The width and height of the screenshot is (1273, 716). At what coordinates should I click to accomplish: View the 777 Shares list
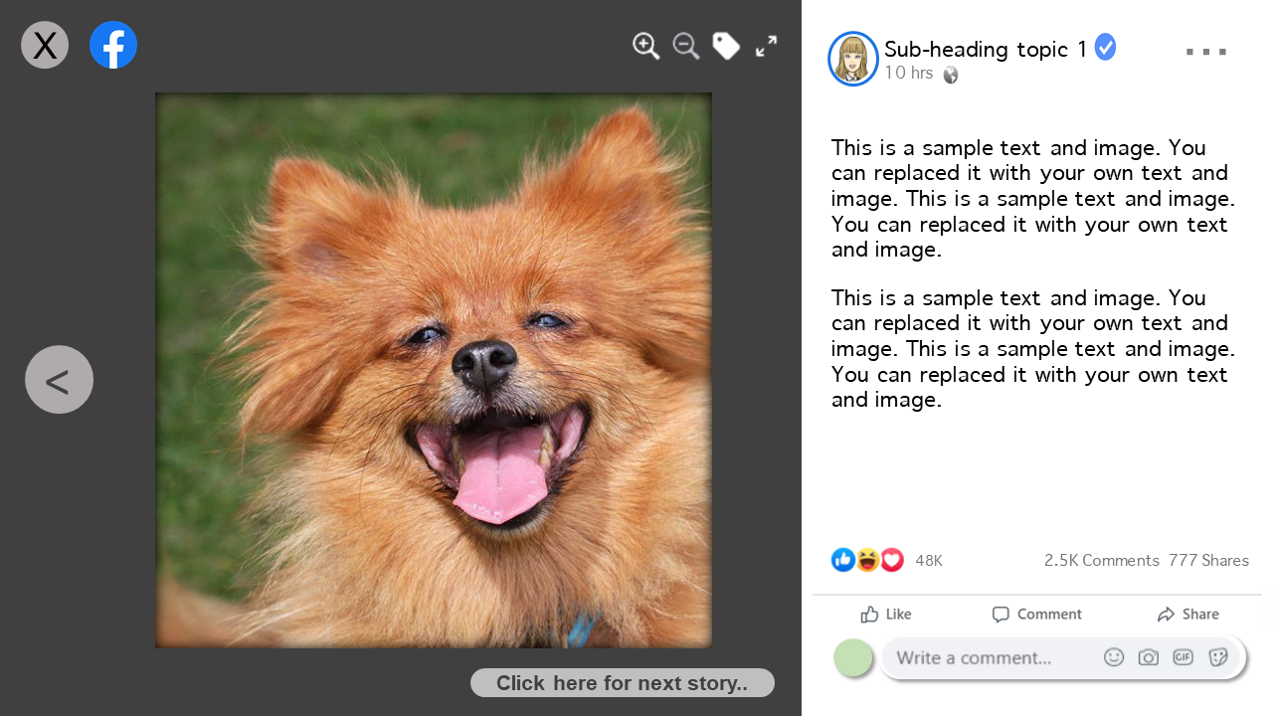pyautogui.click(x=1208, y=561)
